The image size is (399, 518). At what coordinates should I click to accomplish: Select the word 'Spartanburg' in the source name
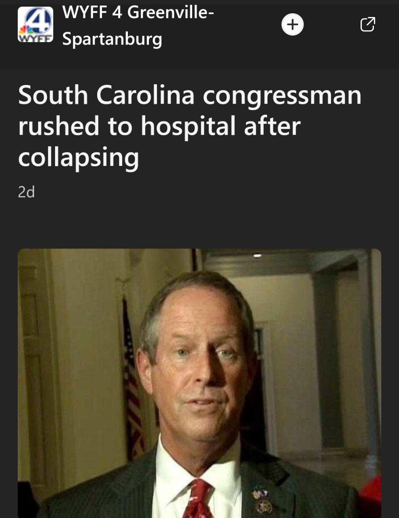pyautogui.click(x=112, y=39)
